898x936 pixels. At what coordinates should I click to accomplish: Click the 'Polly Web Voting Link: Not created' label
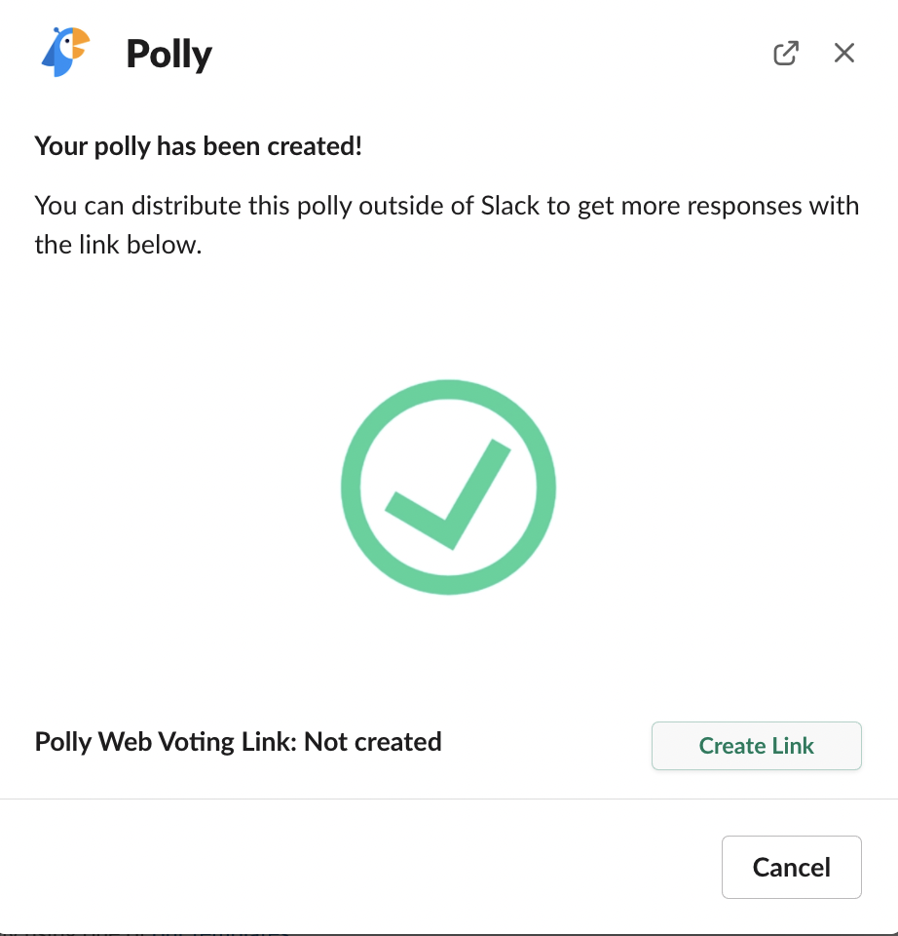pos(238,742)
